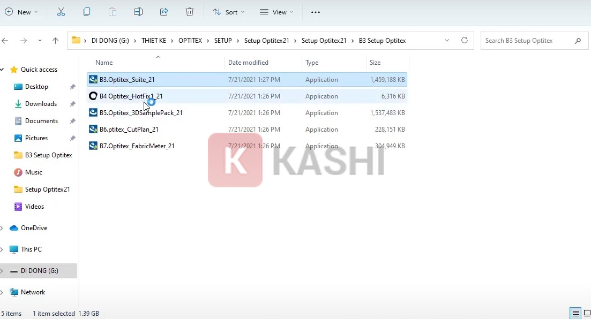Rename the selection via rename icon
Viewport: 591px width, 319px height.
tap(138, 11)
